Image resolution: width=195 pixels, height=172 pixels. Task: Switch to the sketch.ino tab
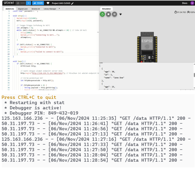click(10, 9)
